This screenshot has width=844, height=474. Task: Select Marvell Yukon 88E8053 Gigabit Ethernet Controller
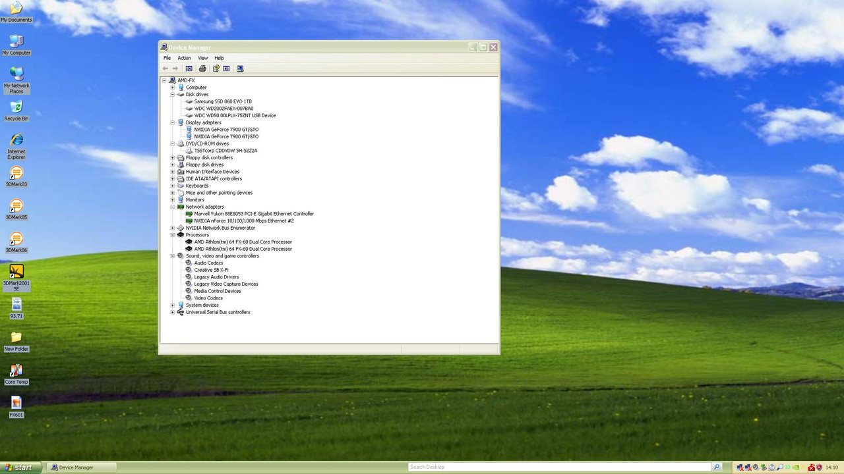(254, 214)
